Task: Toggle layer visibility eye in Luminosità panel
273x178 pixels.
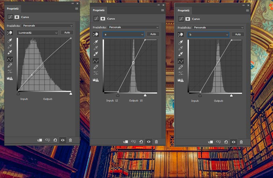Action: pyautogui.click(x=63, y=140)
